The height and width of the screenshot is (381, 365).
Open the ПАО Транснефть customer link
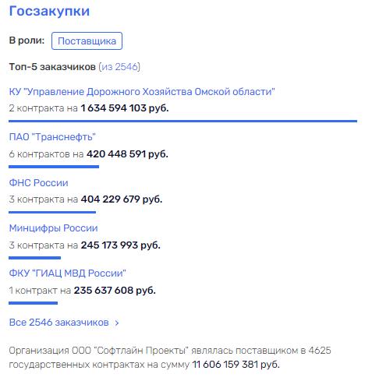pos(52,137)
